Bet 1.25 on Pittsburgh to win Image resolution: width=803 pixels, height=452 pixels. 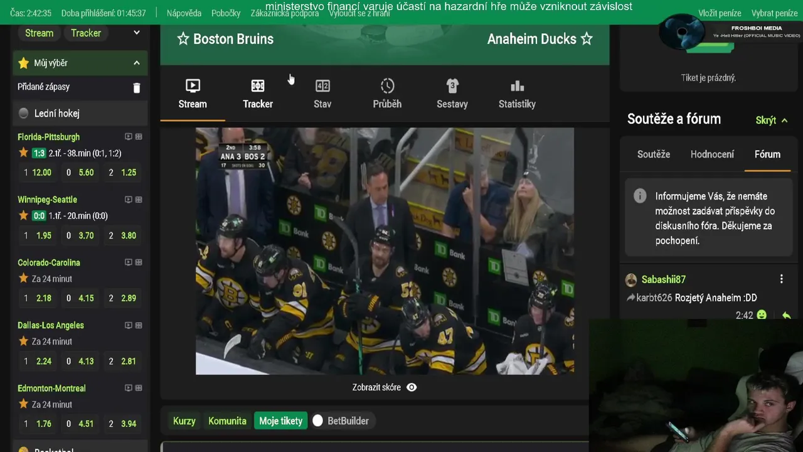click(x=122, y=172)
